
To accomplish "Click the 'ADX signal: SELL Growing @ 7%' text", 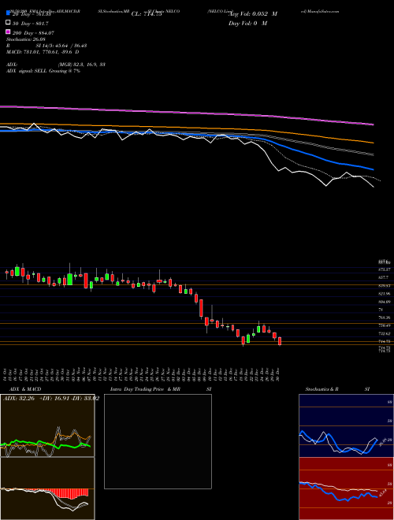I will (x=43, y=71).
